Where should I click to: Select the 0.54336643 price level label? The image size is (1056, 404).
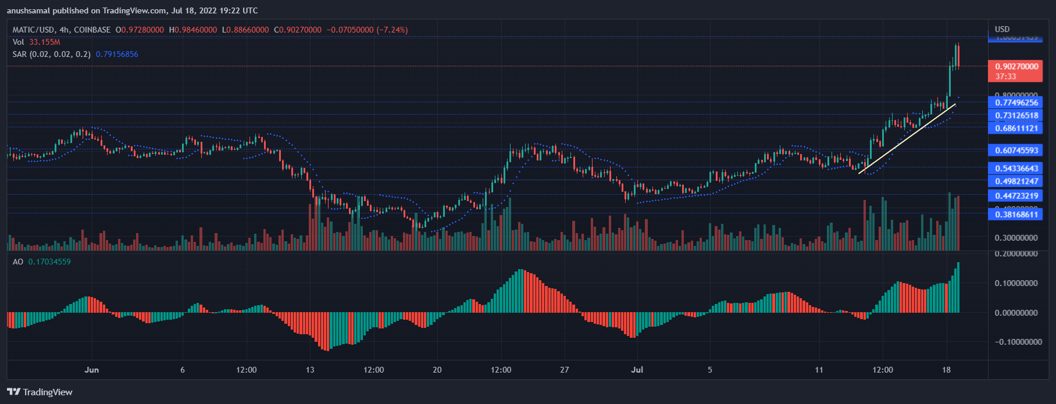click(1015, 169)
